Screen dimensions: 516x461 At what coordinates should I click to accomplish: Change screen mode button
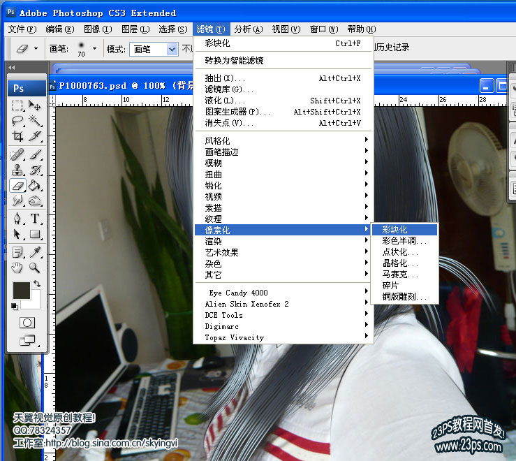27,340
